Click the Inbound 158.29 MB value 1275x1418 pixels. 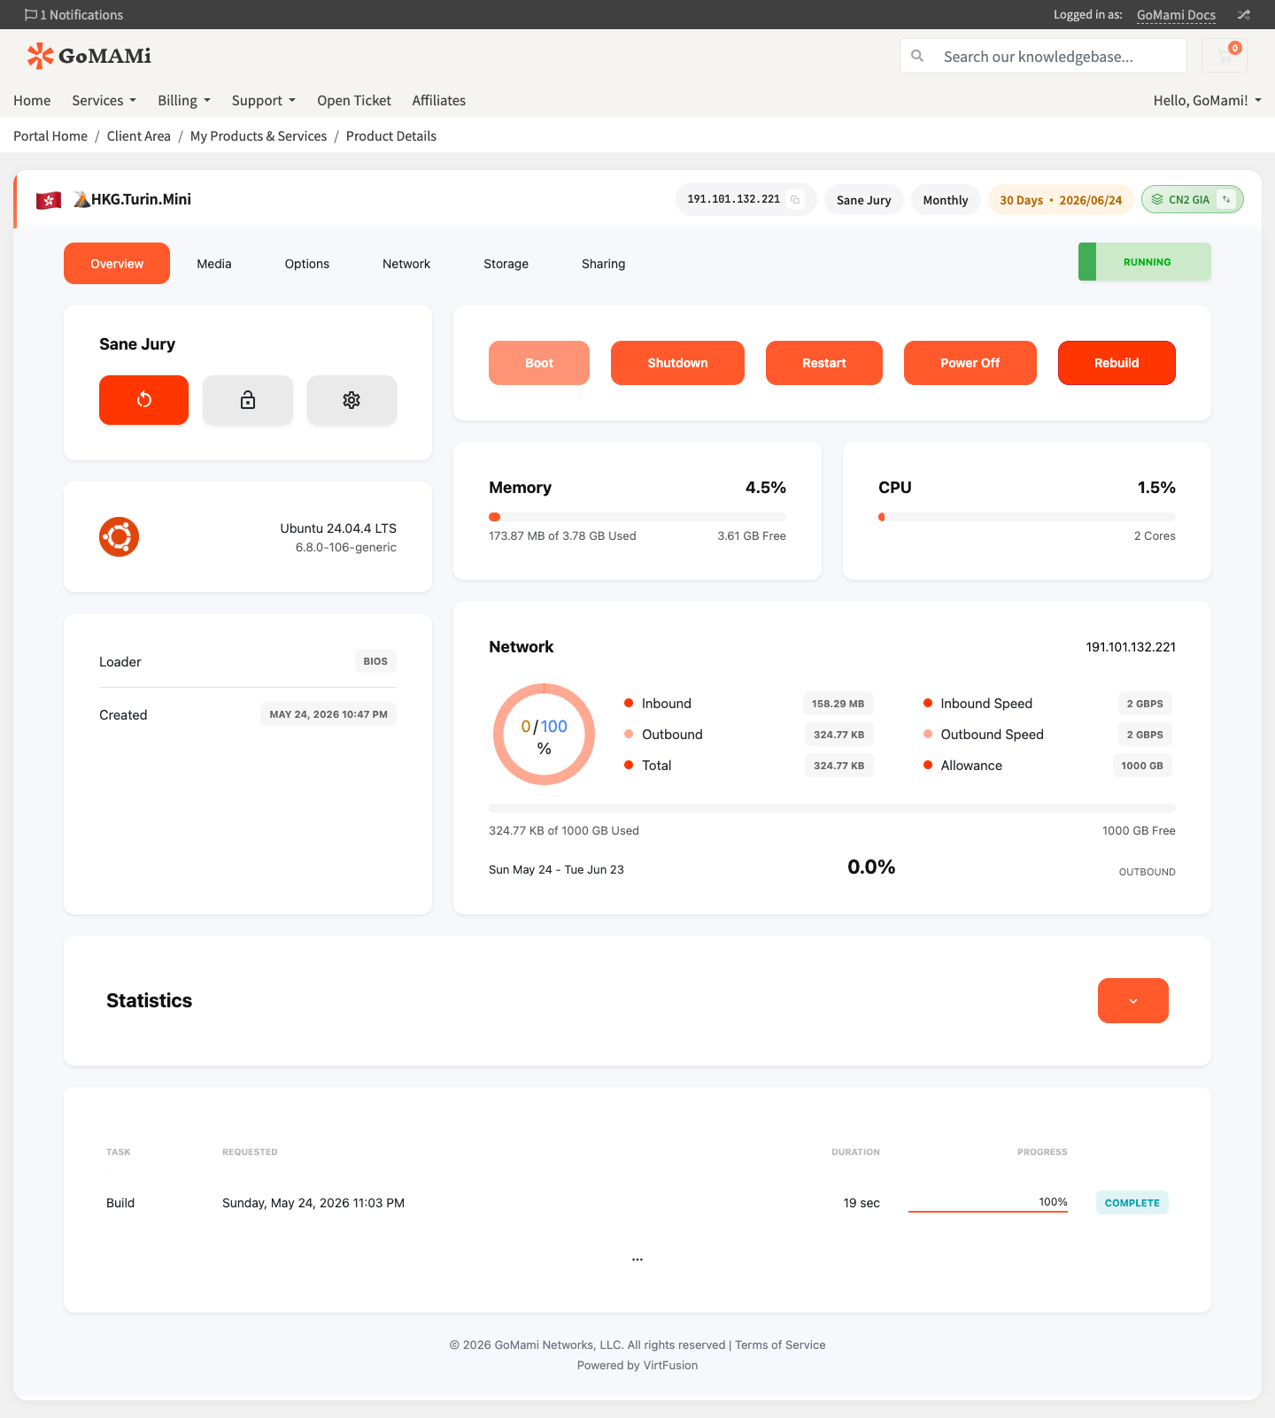click(838, 704)
